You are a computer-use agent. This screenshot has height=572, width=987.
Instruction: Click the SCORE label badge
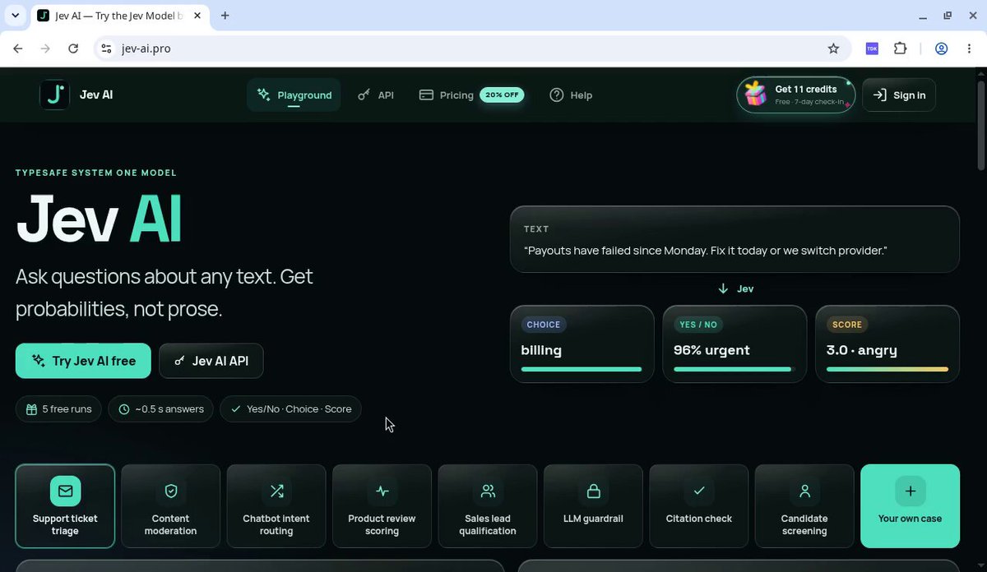pyautogui.click(x=847, y=325)
